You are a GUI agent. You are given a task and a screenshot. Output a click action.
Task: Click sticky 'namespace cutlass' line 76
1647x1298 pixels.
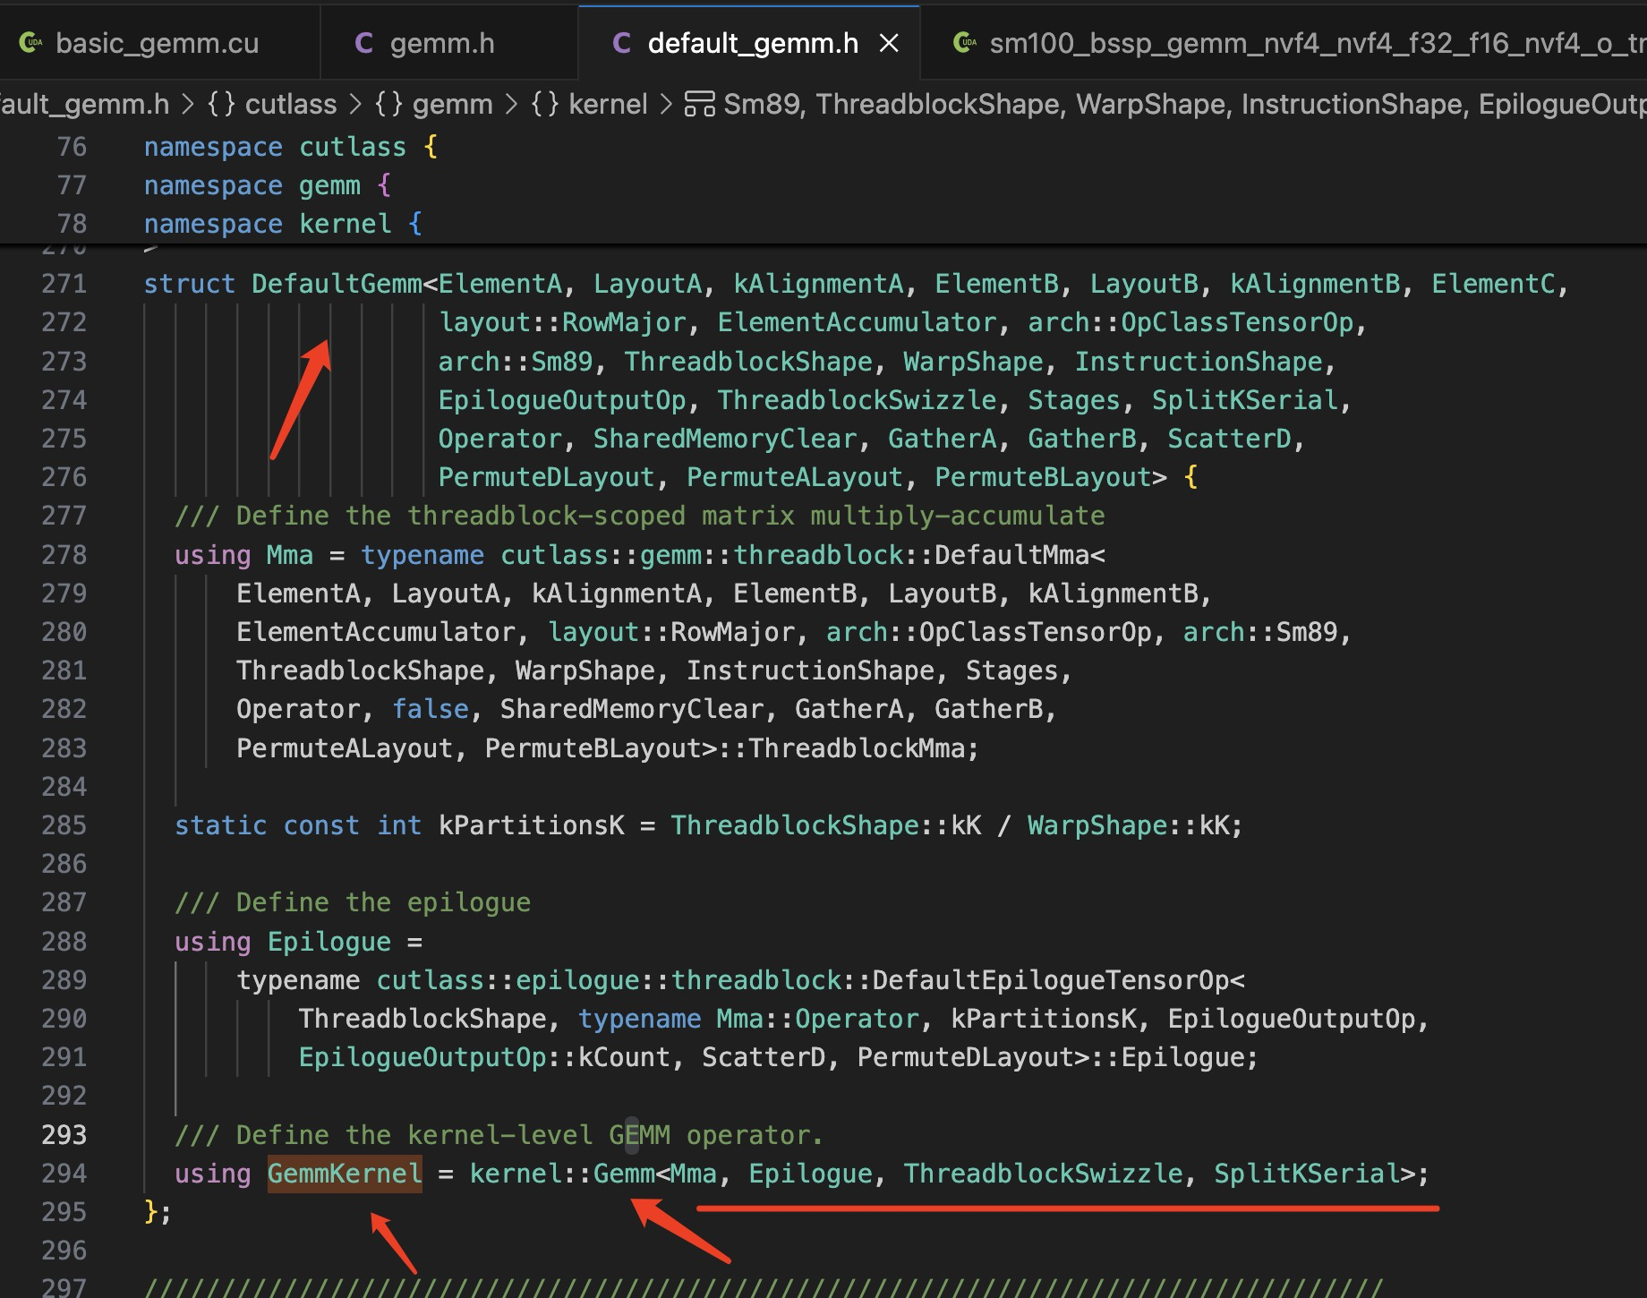pyautogui.click(x=291, y=147)
